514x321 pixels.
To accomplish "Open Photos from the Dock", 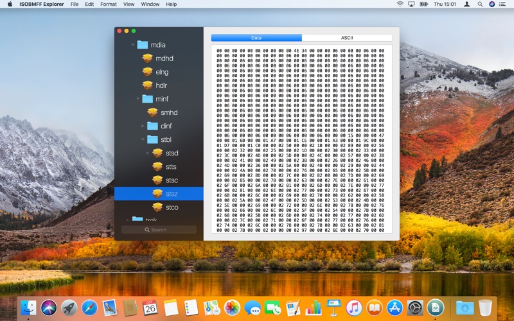I will pos(232,308).
